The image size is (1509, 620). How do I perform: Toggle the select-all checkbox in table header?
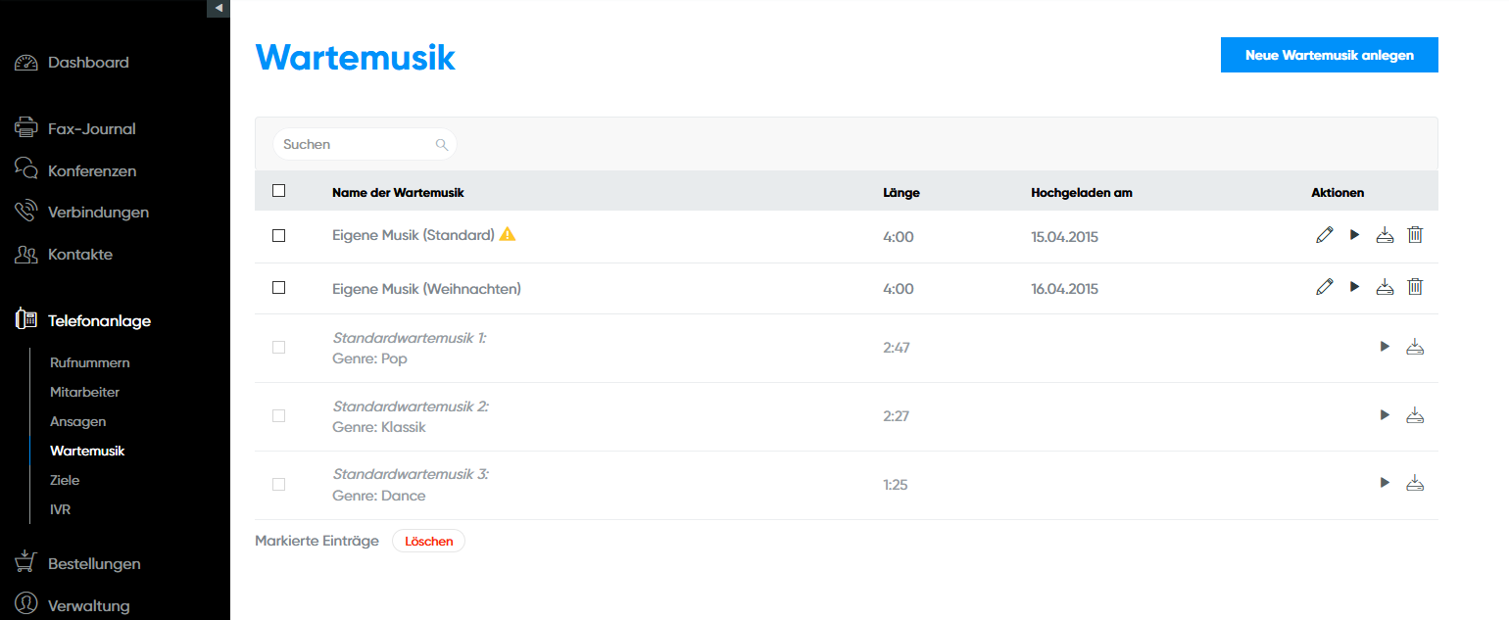[x=279, y=191]
